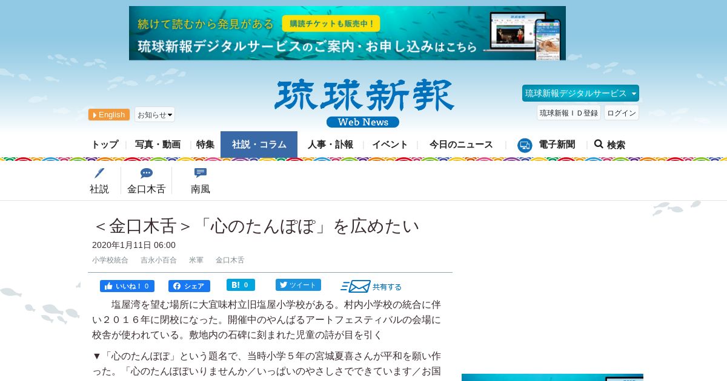Screen dimensions: 727x381
Task: Click the article headline 心のたんぽぽ
Action: [256, 226]
